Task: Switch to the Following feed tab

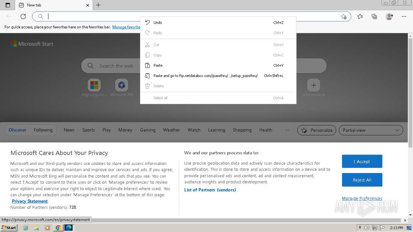Action: (x=43, y=130)
